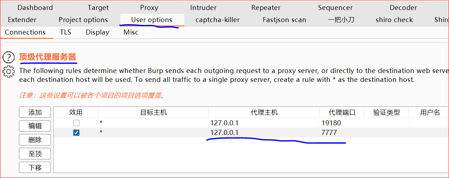Open the Project options tab
The image size is (449, 178).
pyautogui.click(x=83, y=20)
